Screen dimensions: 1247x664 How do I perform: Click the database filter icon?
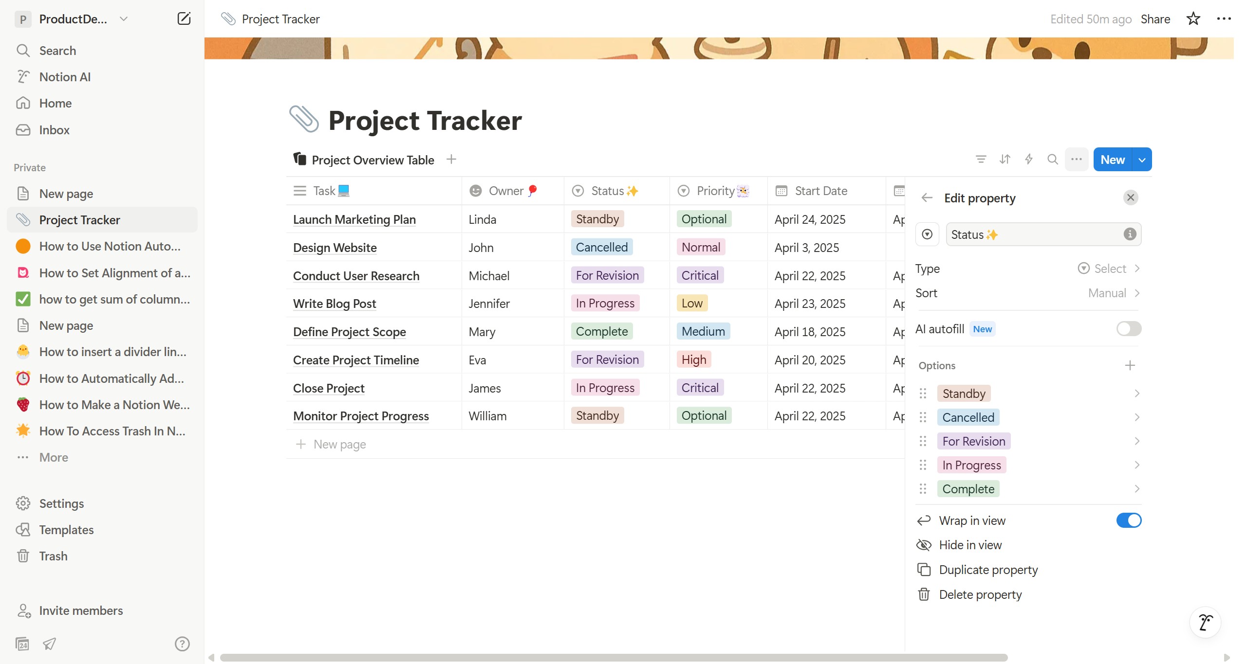(x=981, y=159)
